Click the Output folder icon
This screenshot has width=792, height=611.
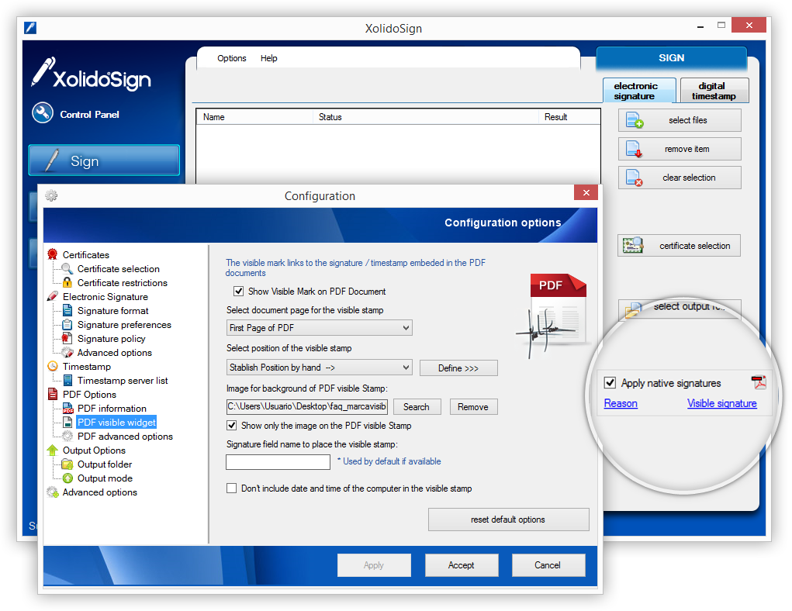click(67, 464)
